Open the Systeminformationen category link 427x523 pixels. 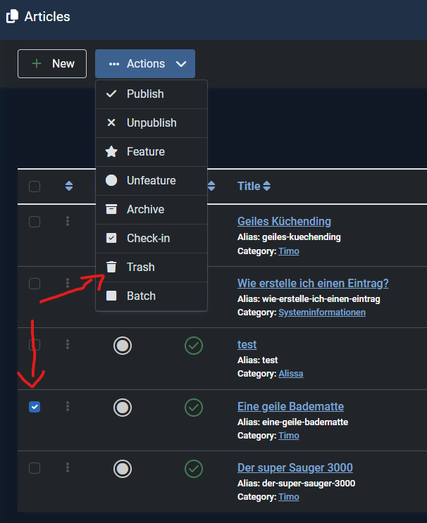[x=321, y=313]
